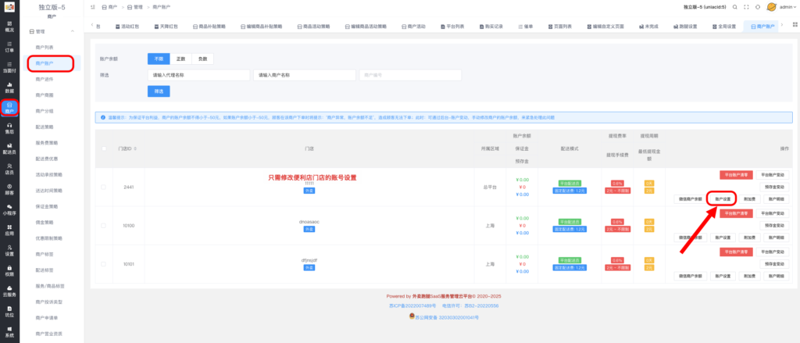
Task: Open the 配送员 courier sidebar icon
Action: coord(9,148)
